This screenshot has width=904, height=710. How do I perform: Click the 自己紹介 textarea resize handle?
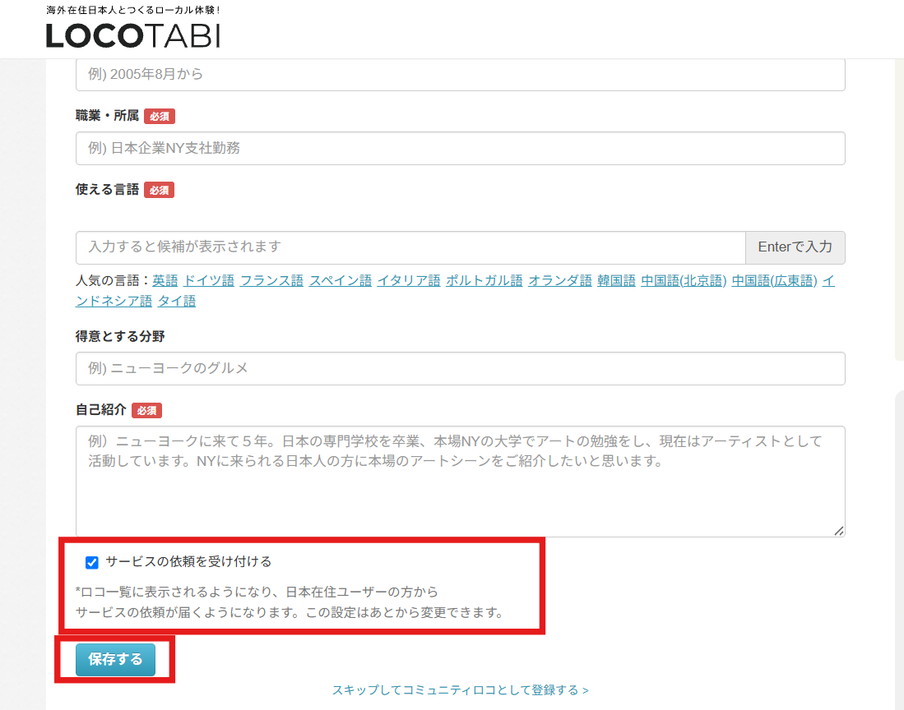(839, 531)
